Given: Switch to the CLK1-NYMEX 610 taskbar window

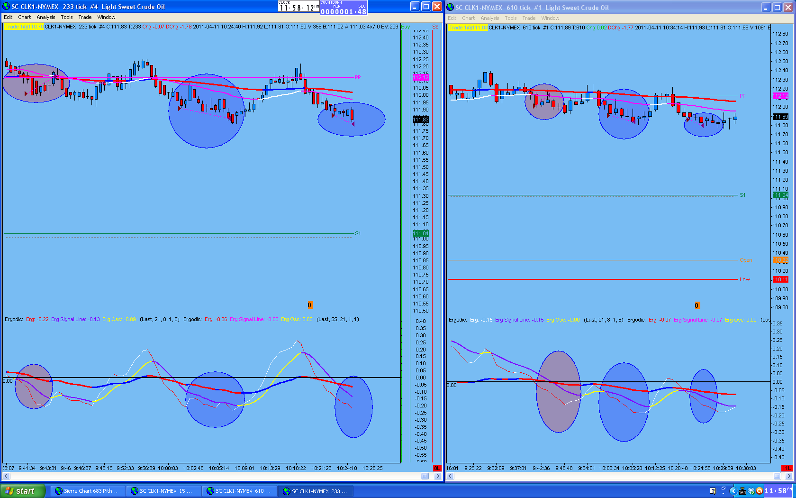Looking at the screenshot, I should tap(239, 491).
